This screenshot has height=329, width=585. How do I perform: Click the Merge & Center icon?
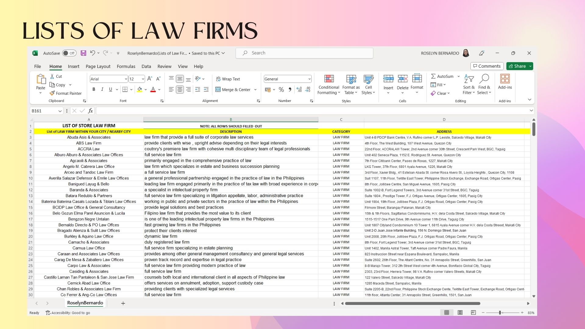point(218,90)
